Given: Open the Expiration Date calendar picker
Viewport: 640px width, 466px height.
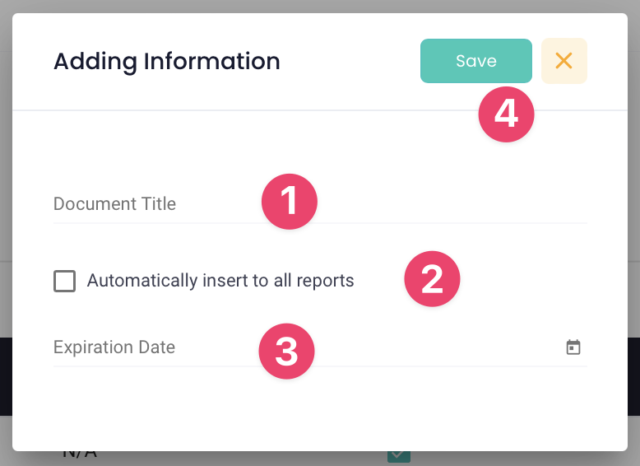Looking at the screenshot, I should (x=573, y=347).
